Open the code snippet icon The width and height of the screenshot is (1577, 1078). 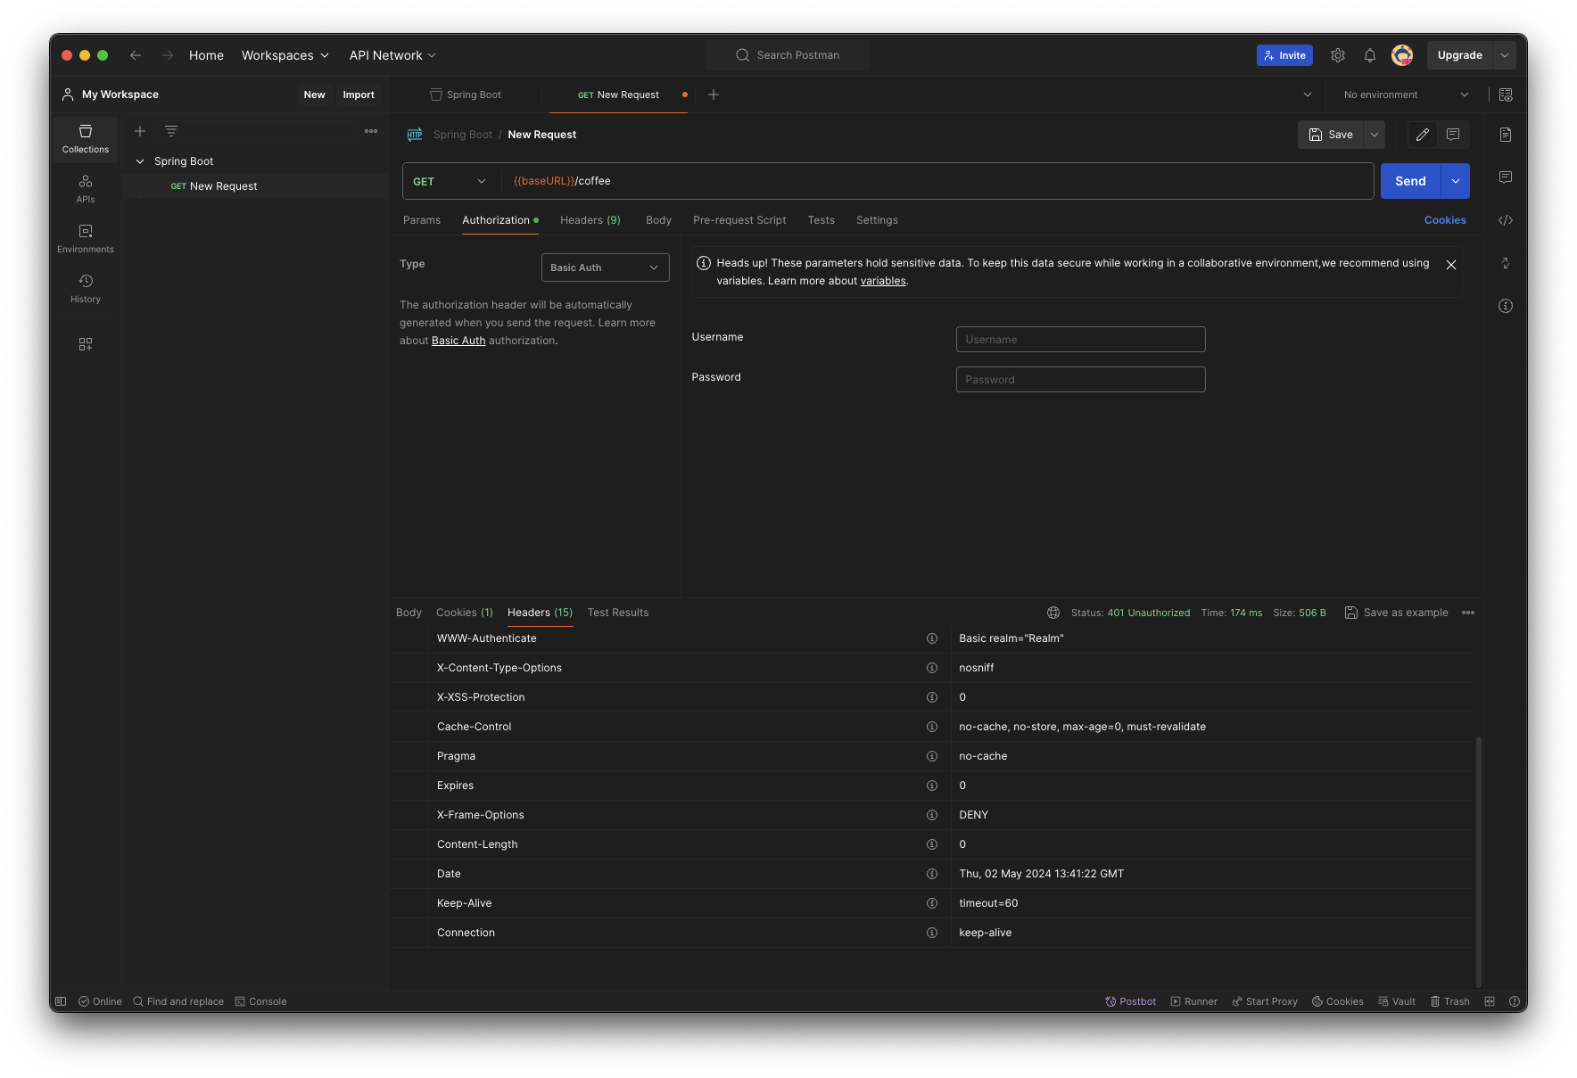coord(1506,220)
